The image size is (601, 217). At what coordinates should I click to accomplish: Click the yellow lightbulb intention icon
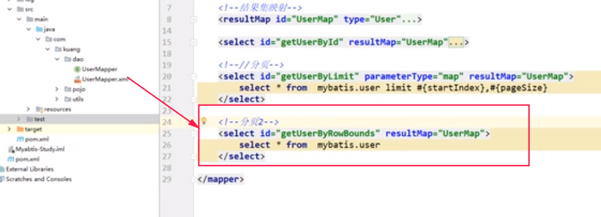(x=205, y=121)
